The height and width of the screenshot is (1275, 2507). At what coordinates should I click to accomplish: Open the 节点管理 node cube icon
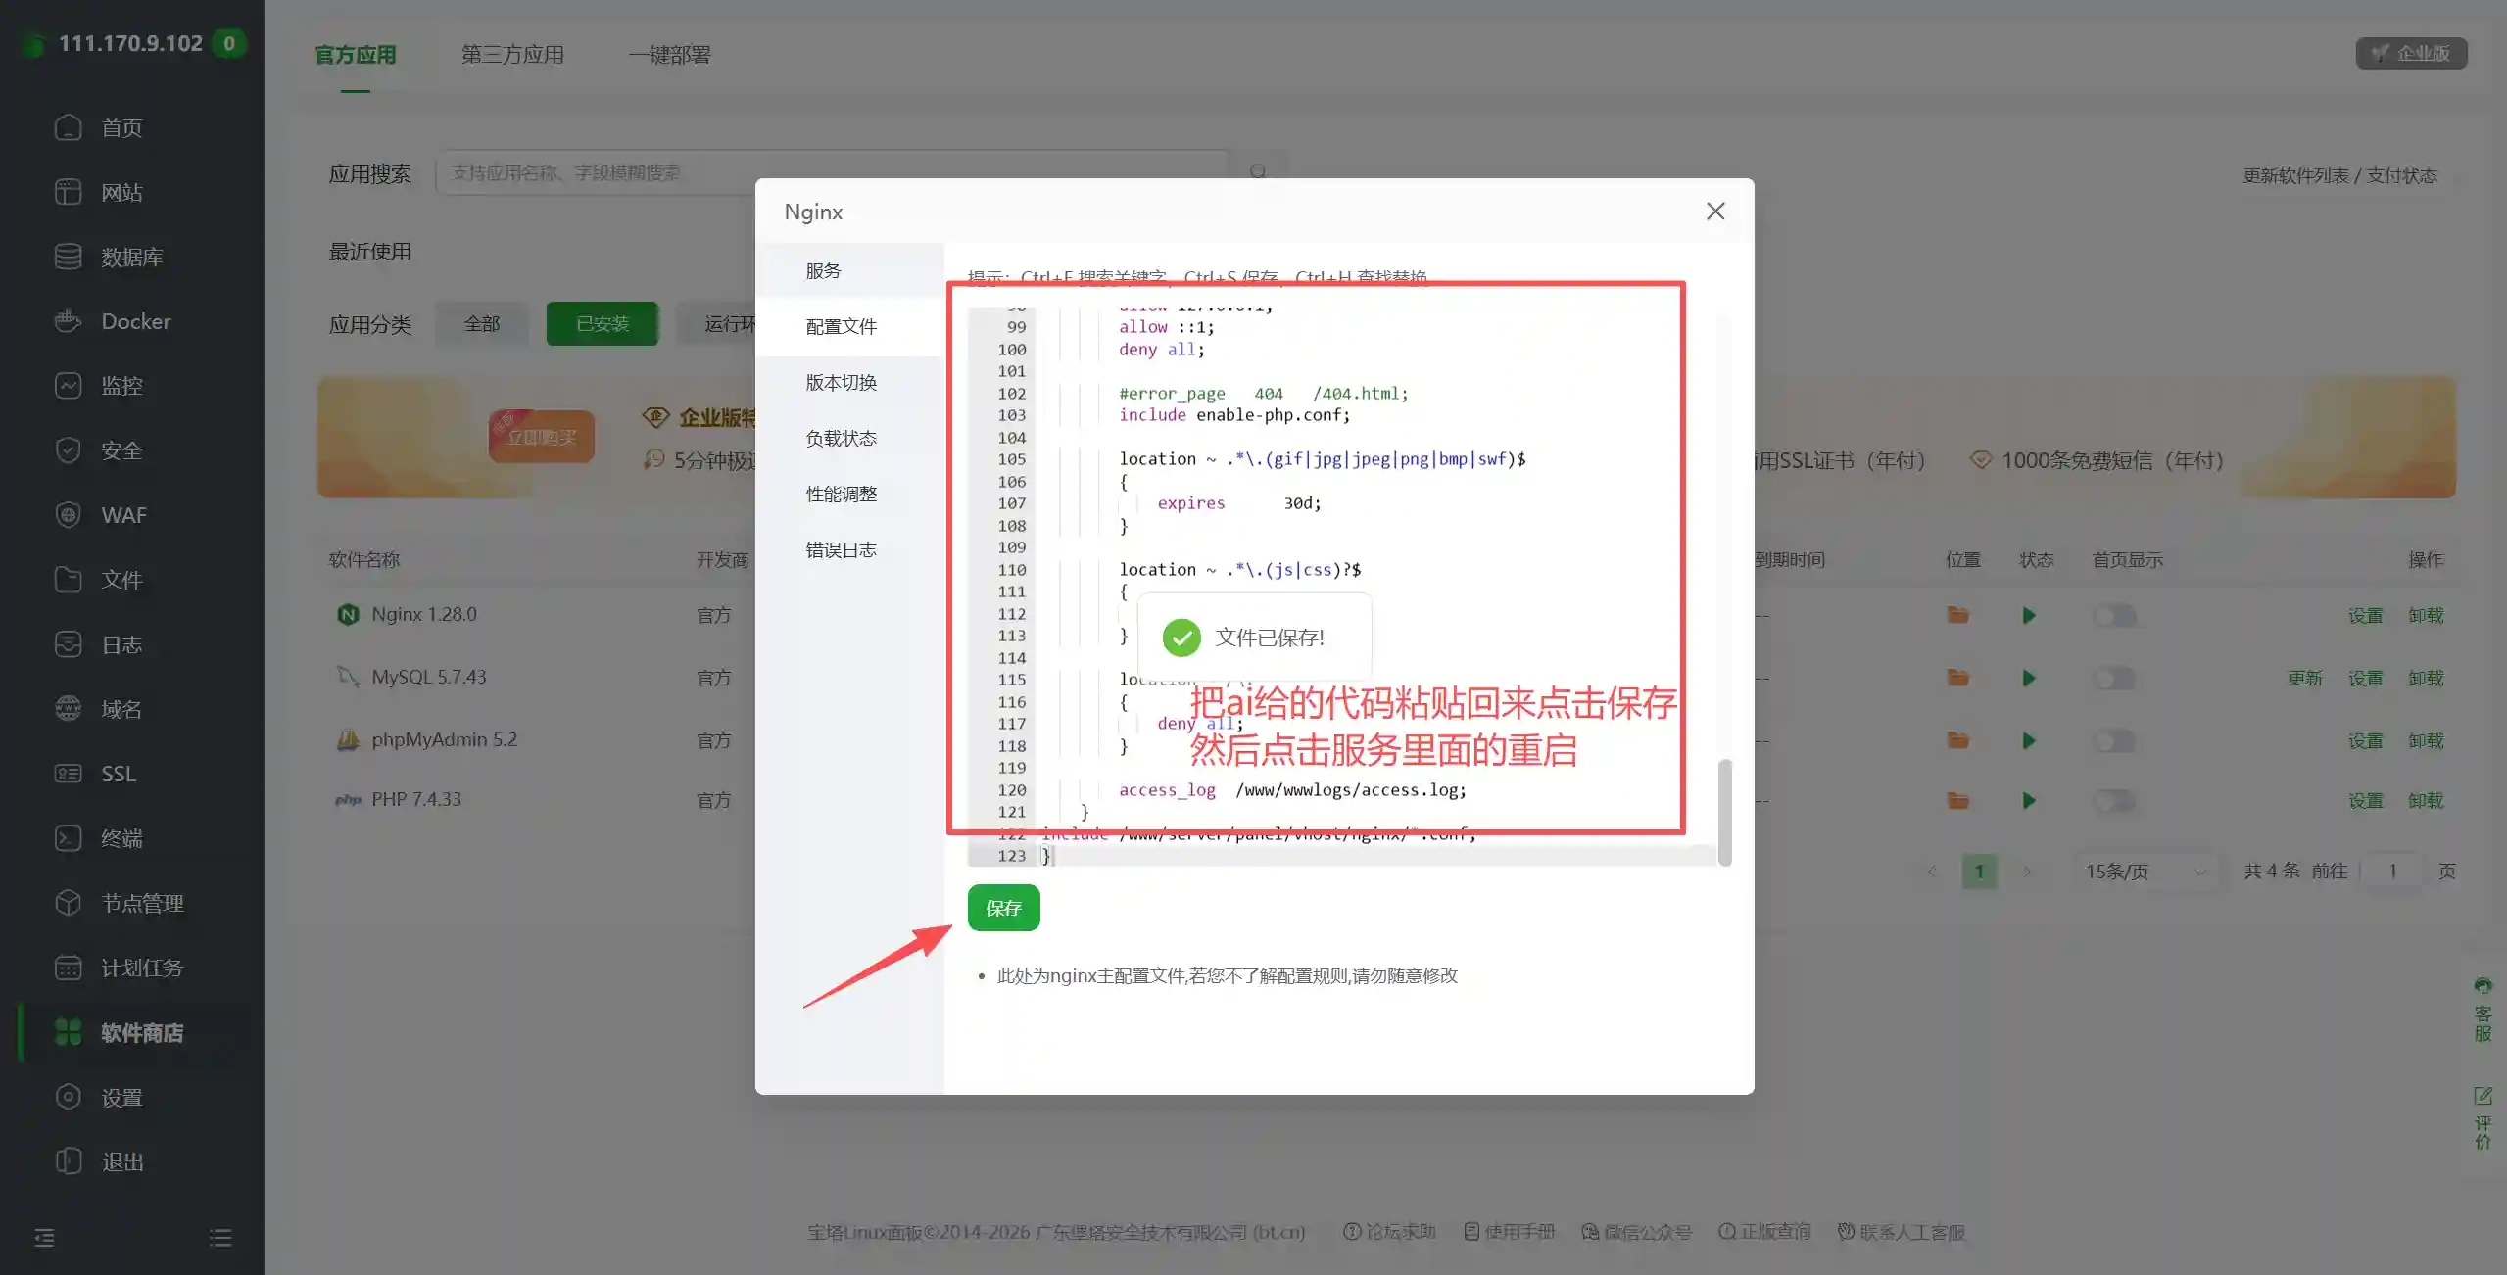(68, 903)
